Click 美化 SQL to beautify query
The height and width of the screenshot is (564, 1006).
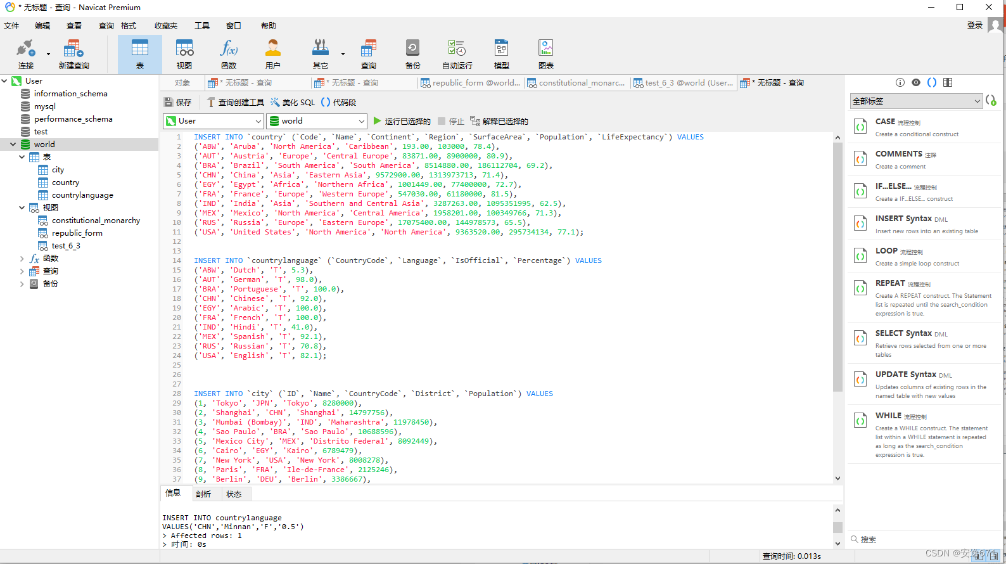point(293,102)
